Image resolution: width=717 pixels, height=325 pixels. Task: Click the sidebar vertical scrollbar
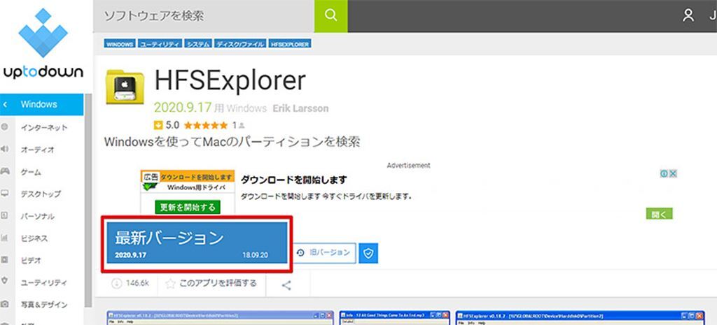coord(88,201)
